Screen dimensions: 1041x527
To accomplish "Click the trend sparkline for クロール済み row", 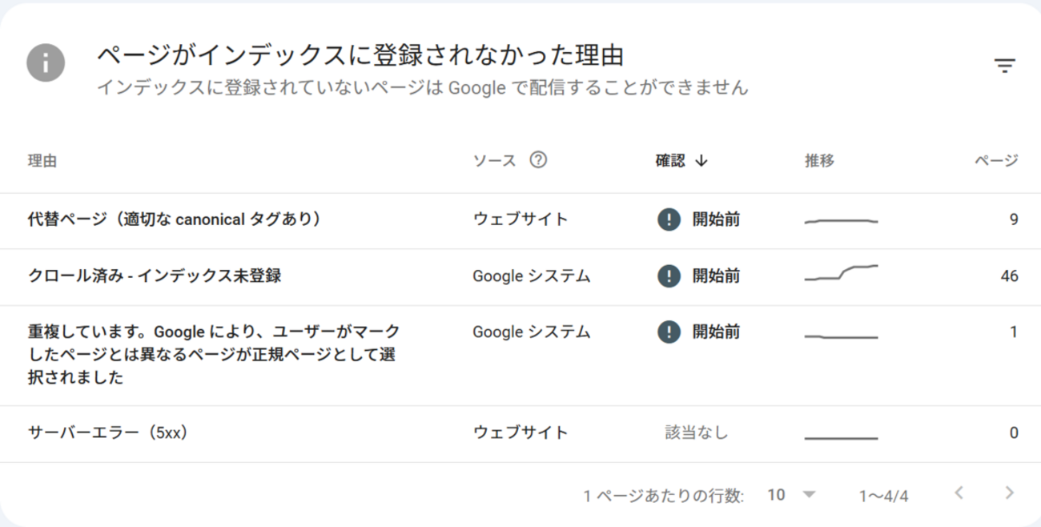I will 841,273.
